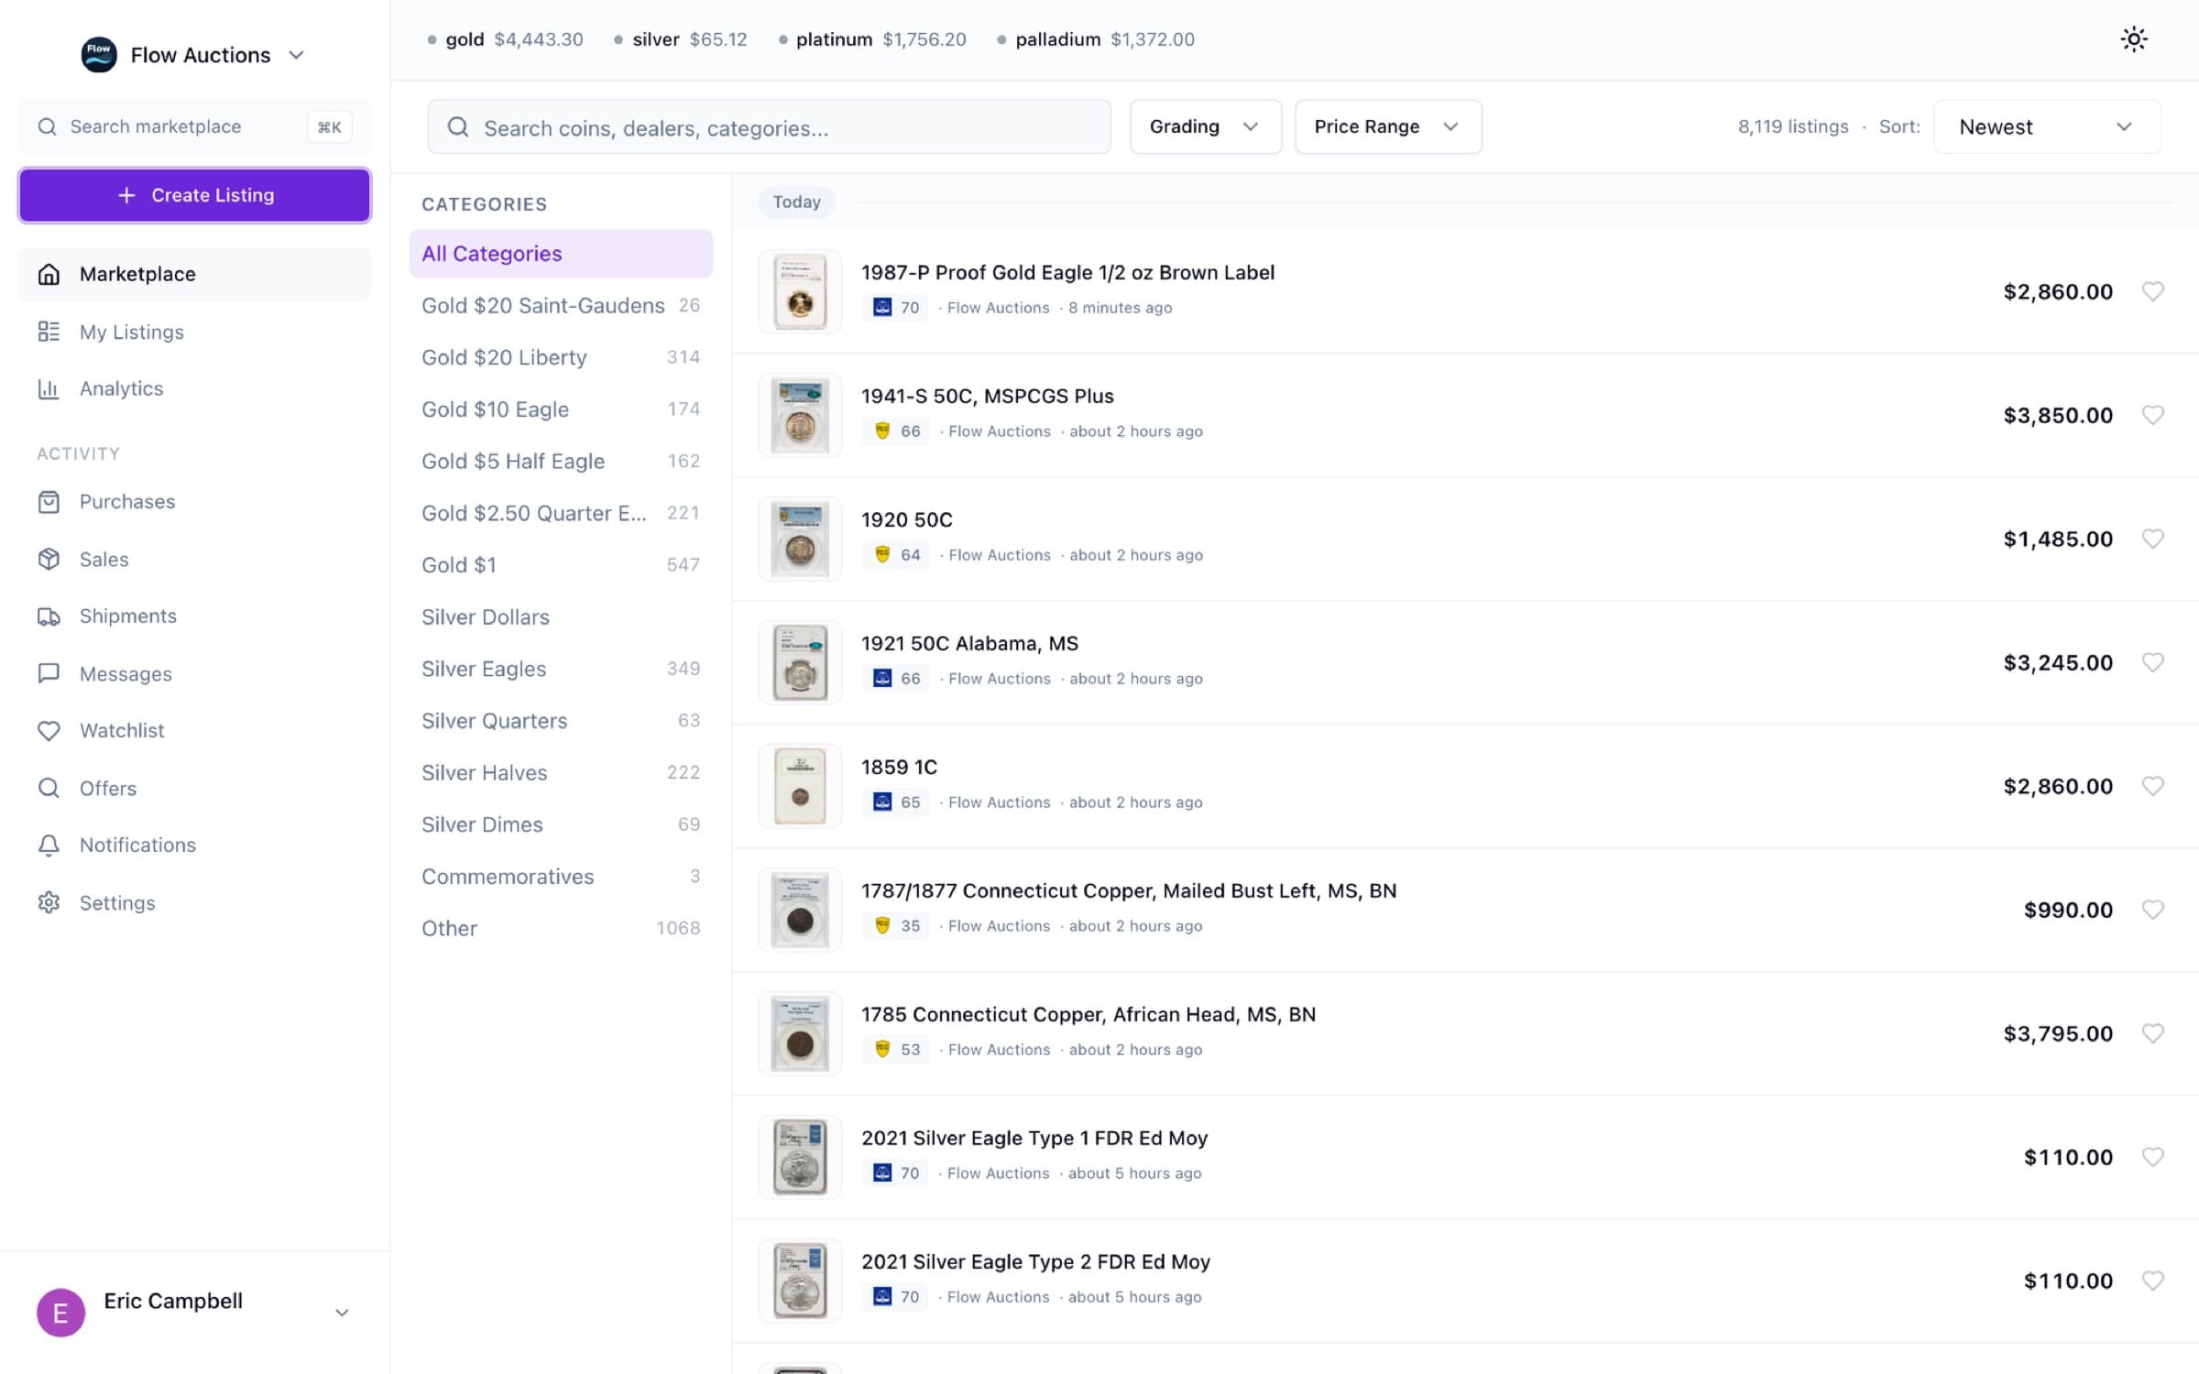Click the Settings gear icon

pyautogui.click(x=49, y=902)
